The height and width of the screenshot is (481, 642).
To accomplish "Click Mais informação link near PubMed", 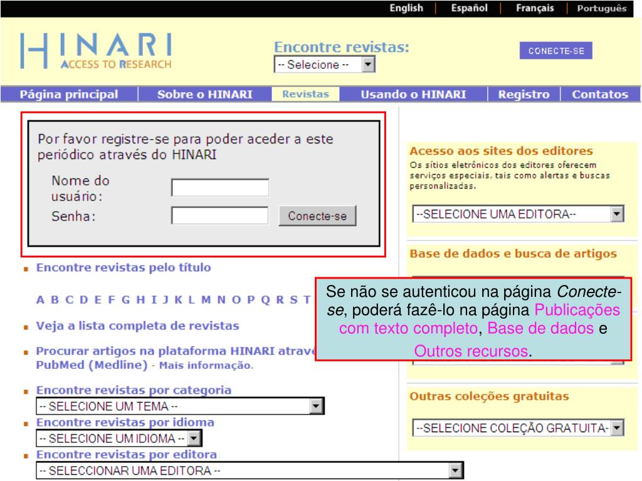I will (206, 365).
